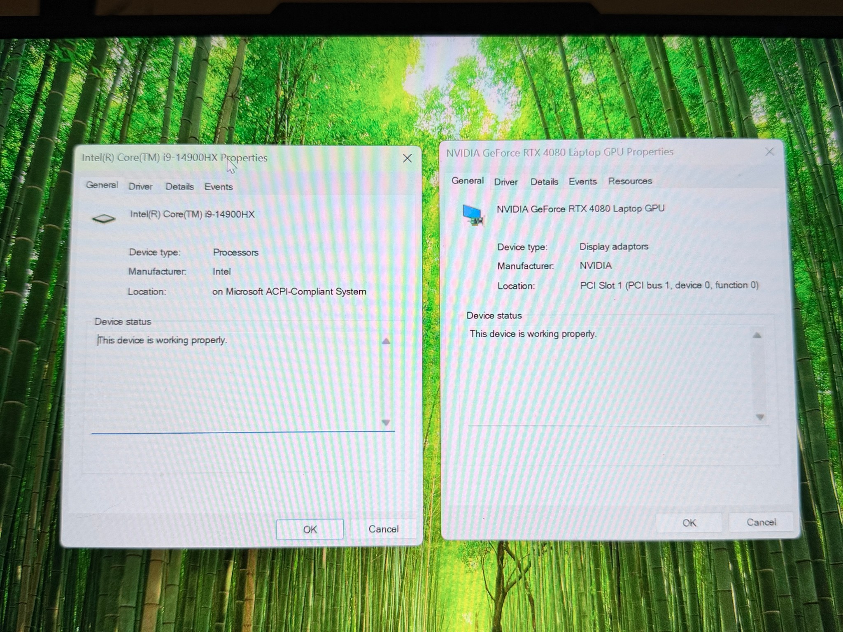Switch to the Driver tab in NVIDIA Properties

[505, 182]
